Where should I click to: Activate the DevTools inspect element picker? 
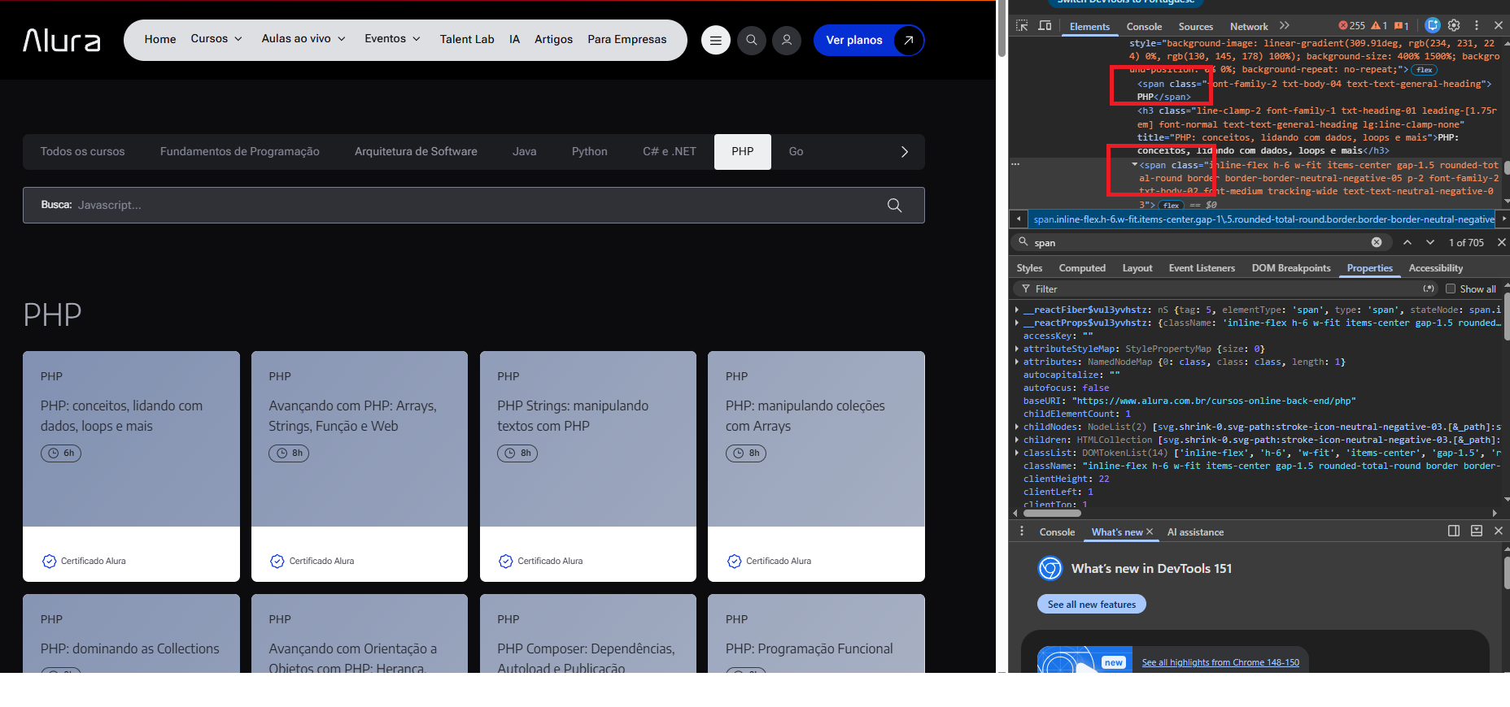click(1022, 26)
